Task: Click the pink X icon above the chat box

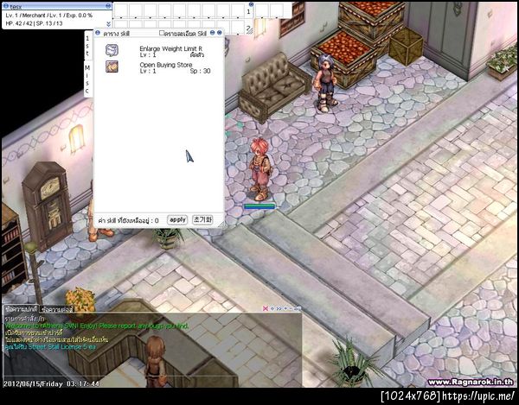Action: [266, 308]
